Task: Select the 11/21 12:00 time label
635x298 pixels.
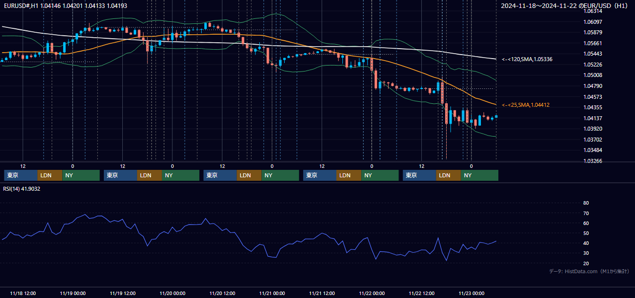Action: click(x=322, y=293)
